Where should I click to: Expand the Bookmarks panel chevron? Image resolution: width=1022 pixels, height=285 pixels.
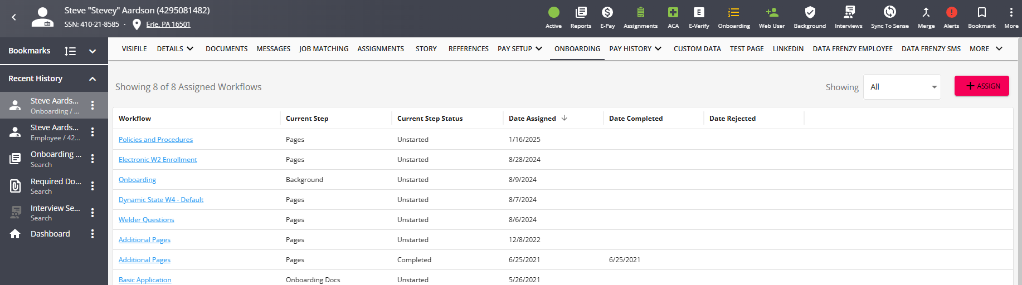coord(93,51)
